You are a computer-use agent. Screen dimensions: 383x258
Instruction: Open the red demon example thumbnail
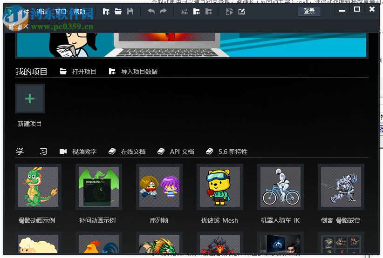click(220, 243)
